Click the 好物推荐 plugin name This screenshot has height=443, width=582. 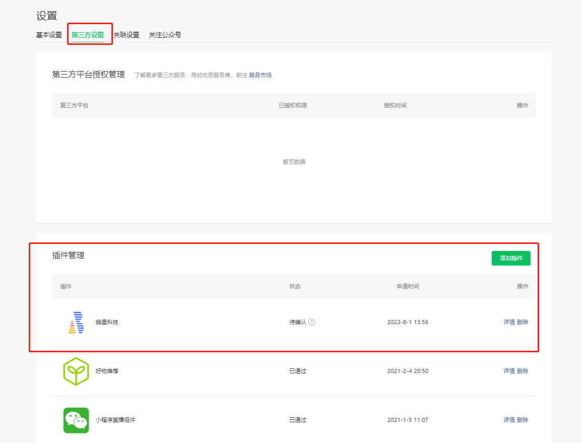(107, 371)
